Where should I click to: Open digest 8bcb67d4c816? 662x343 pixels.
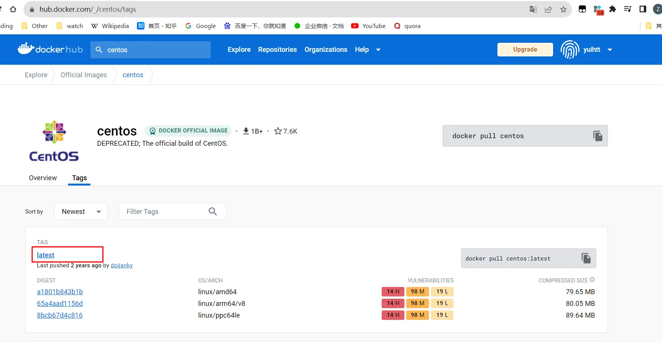pyautogui.click(x=60, y=315)
